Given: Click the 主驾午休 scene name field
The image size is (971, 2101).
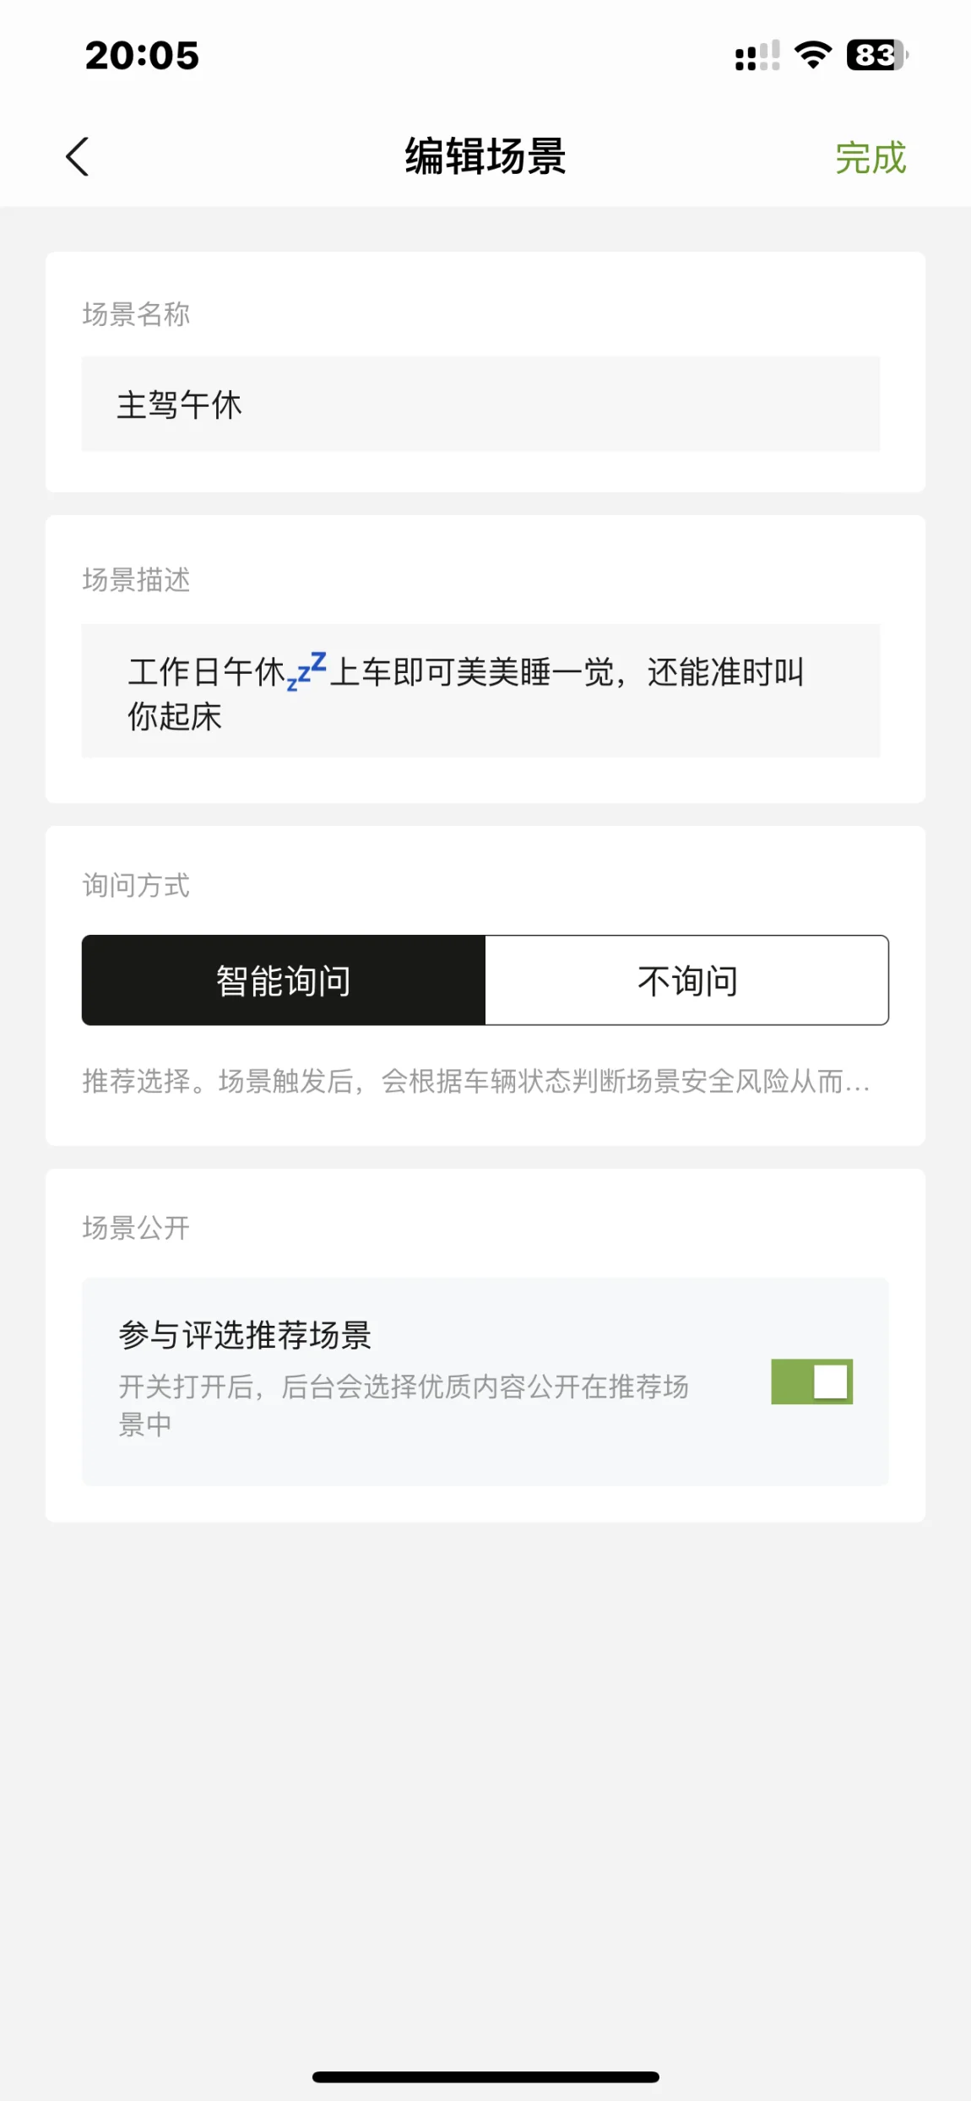Looking at the screenshot, I should pos(480,404).
